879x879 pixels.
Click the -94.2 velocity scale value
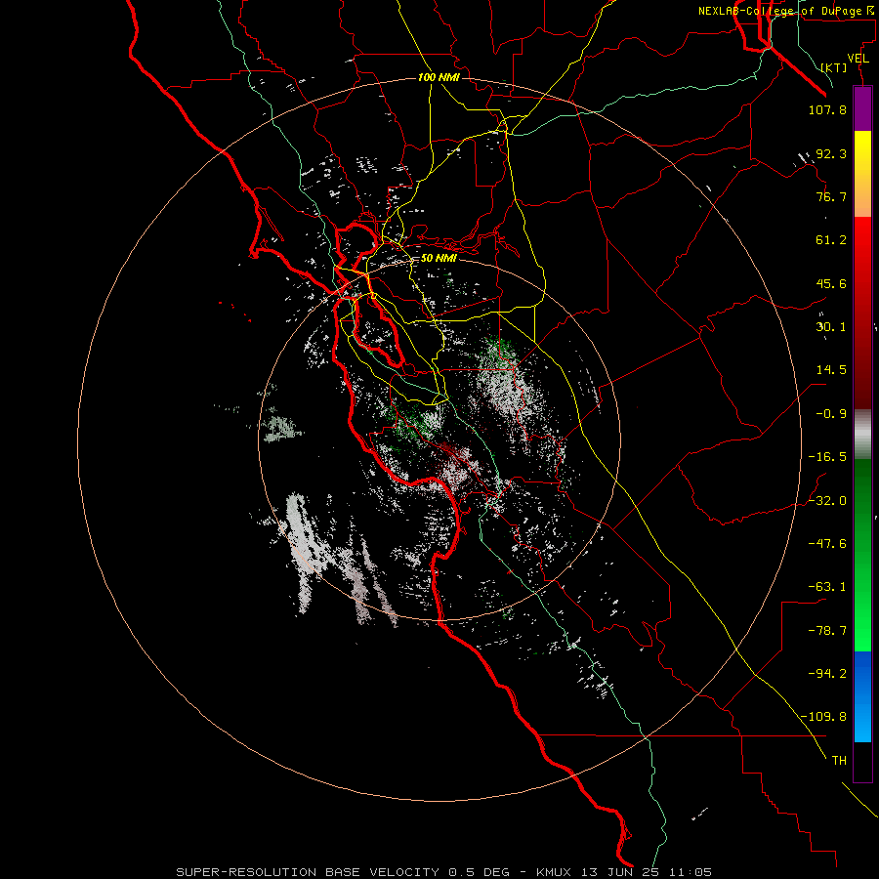(x=827, y=673)
